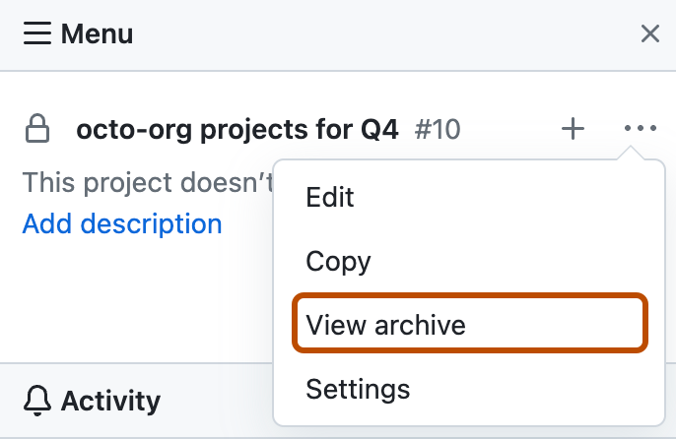This screenshot has width=676, height=439.
Task: Click the dropdown caret pointer below ellipsis
Action: click(636, 155)
